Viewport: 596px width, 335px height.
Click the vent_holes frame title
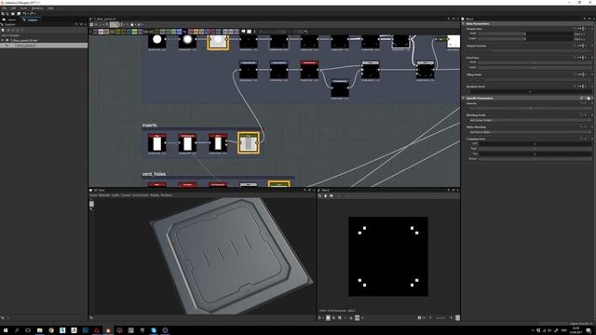(x=154, y=174)
